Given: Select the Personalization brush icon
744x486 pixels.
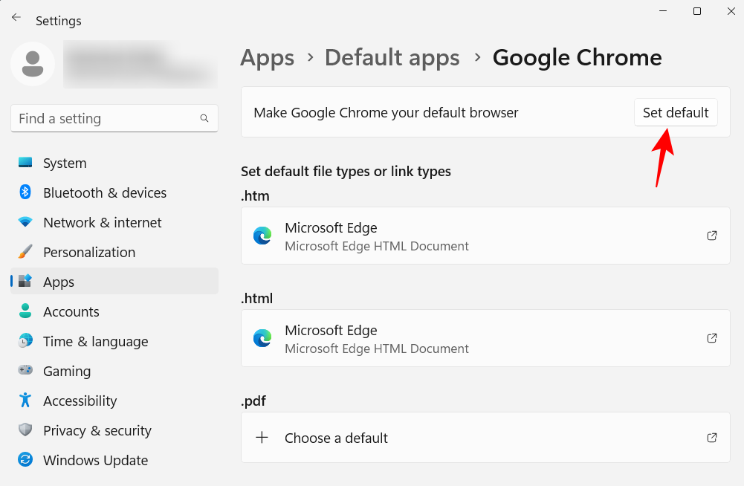Looking at the screenshot, I should (26, 252).
